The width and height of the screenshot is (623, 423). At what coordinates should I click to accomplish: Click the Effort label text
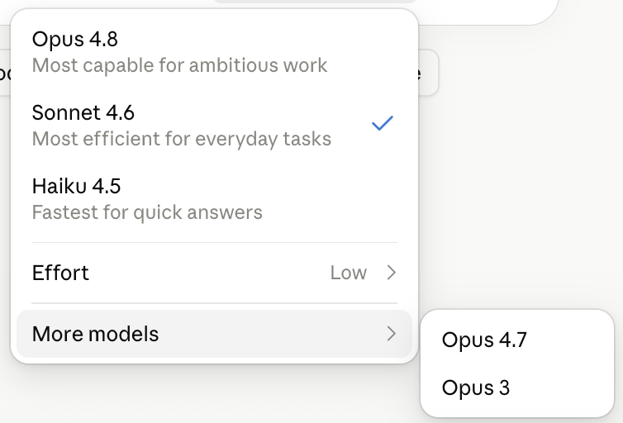click(x=60, y=273)
